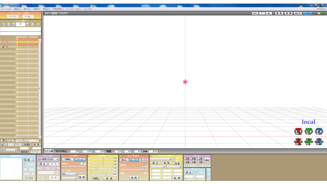Open the 背景(B) menu
327x184 pixels.
[x=36, y=9]
